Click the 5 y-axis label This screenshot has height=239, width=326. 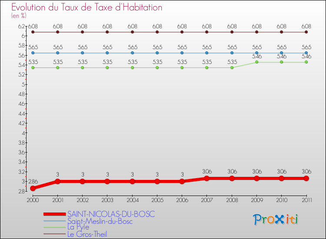point(23,85)
